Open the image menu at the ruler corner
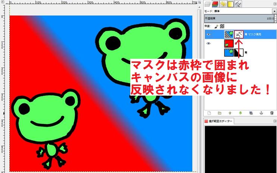This screenshot has height=173, width=277. coord(3,2)
